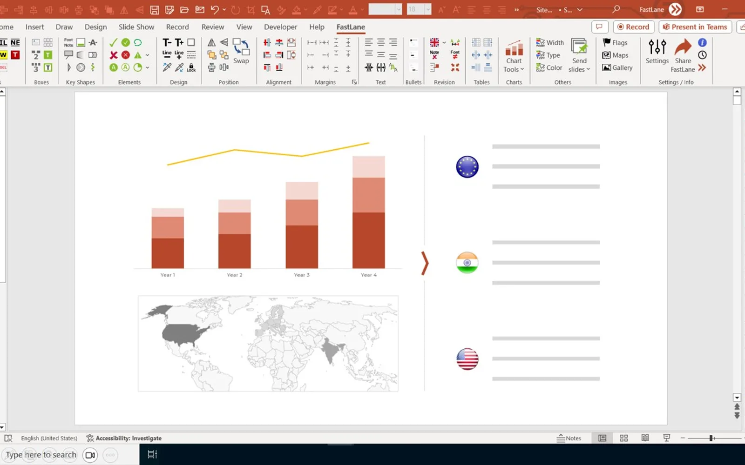This screenshot has width=745, height=465.
Task: Open the blue info icon
Action: 702,43
